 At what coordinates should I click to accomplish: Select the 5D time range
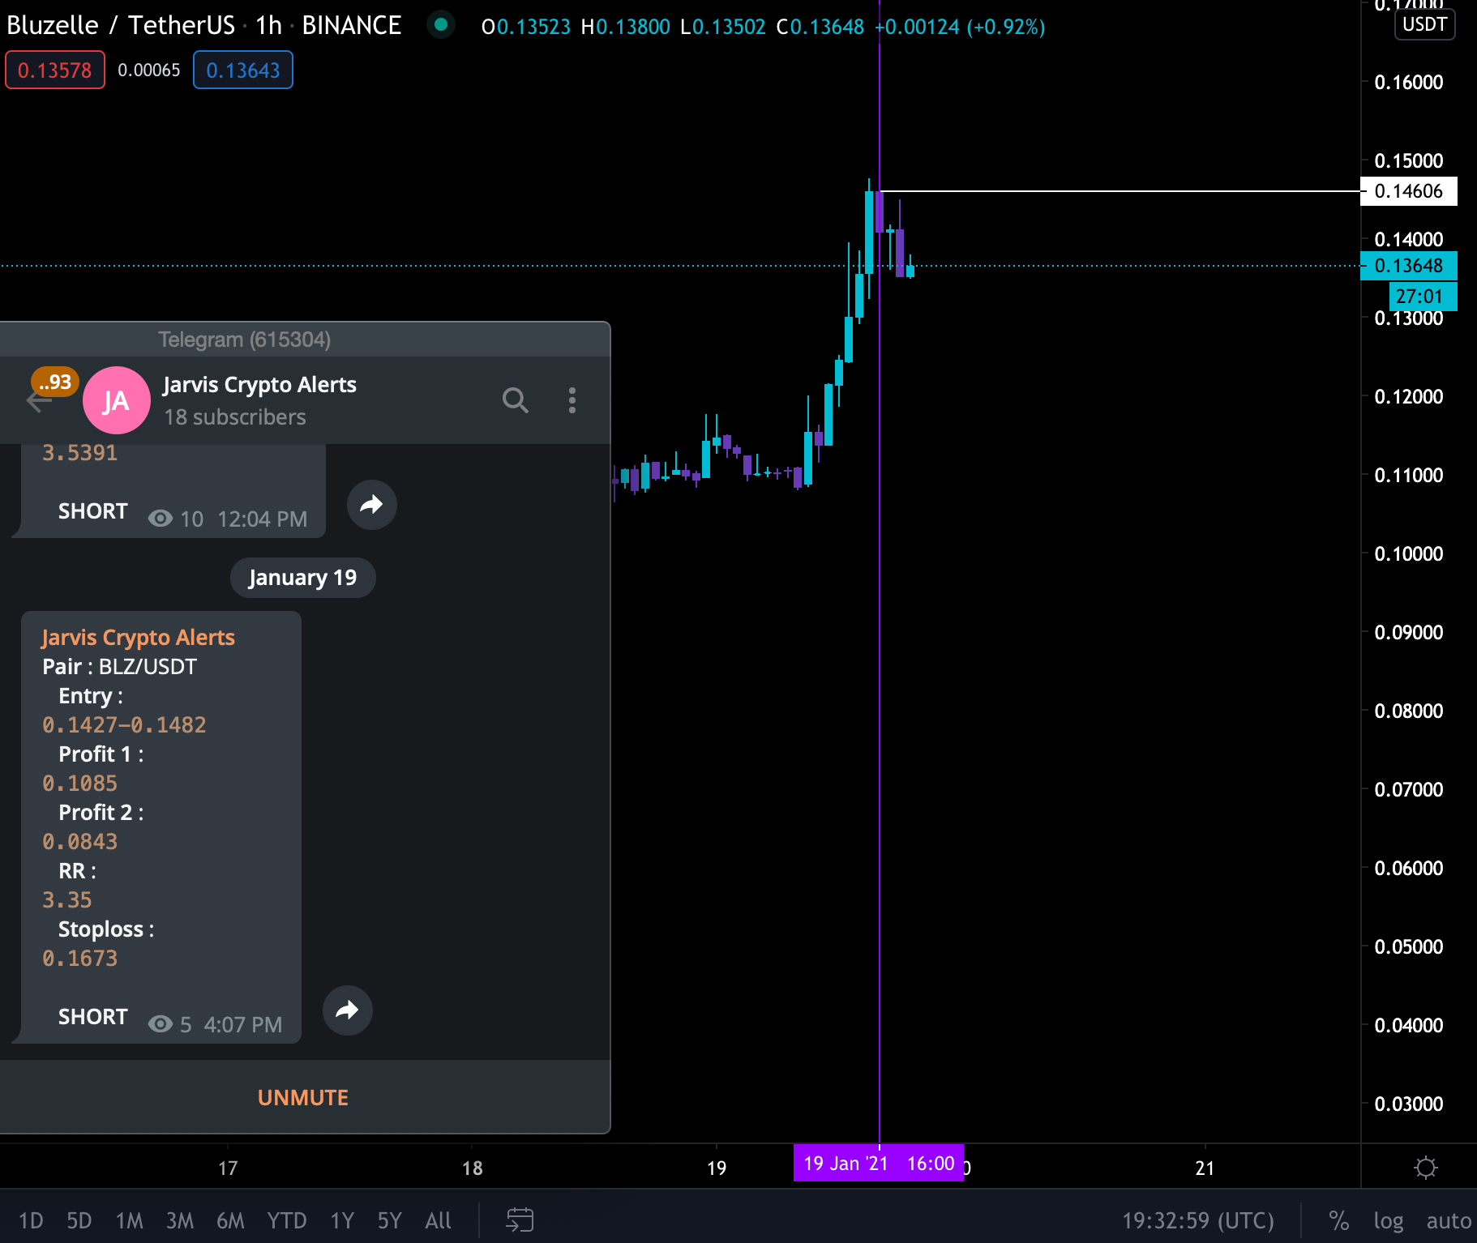(79, 1220)
